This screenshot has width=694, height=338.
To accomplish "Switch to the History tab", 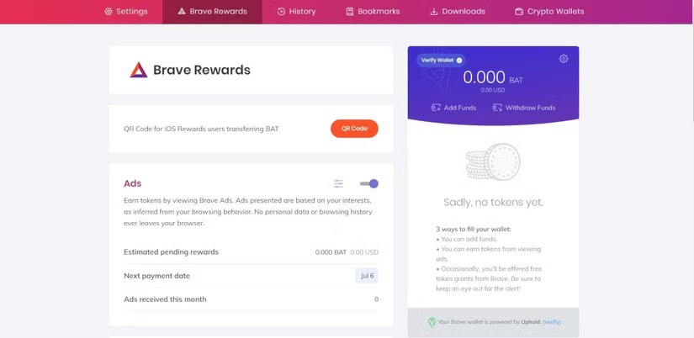I will pos(296,12).
